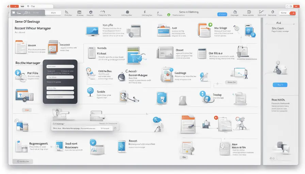This screenshot has width=305, height=174.
Task: Click the round button at search bar end
Action: [x=115, y=128]
